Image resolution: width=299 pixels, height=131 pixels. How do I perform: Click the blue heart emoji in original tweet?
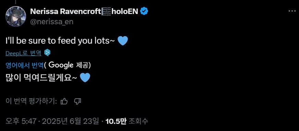(x=123, y=41)
